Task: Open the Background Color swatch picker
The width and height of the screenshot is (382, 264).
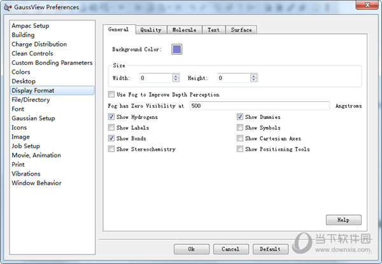Action: coord(176,49)
